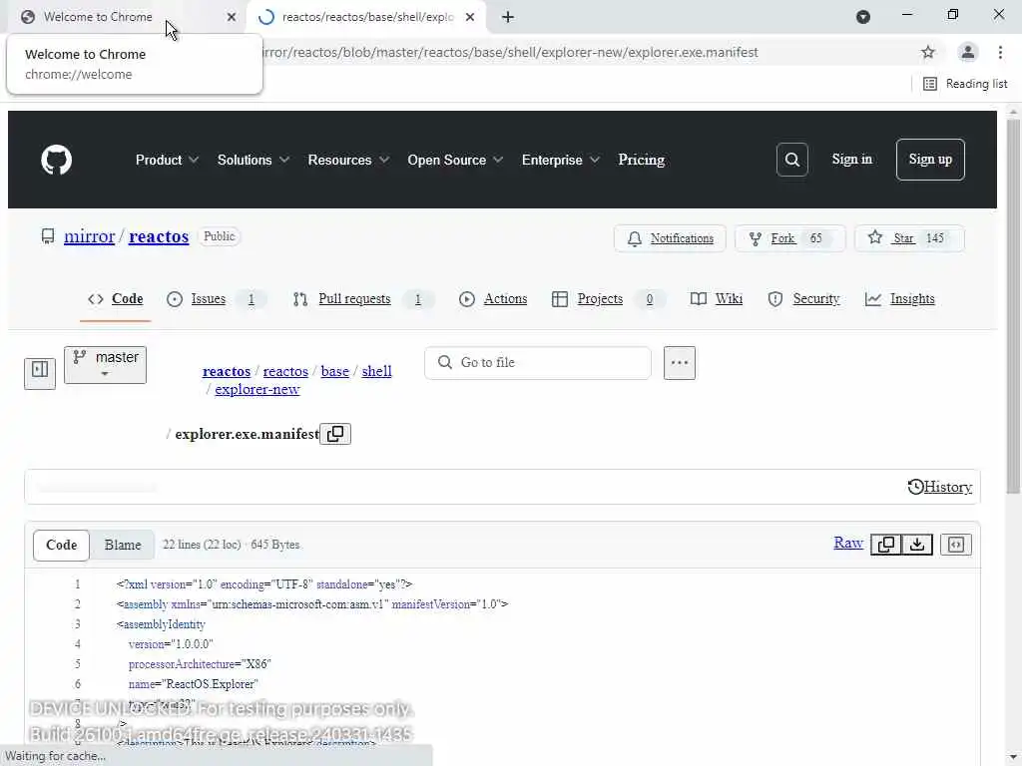Image resolution: width=1022 pixels, height=766 pixels.
Task: Open the Insights tab
Action: [x=899, y=299]
